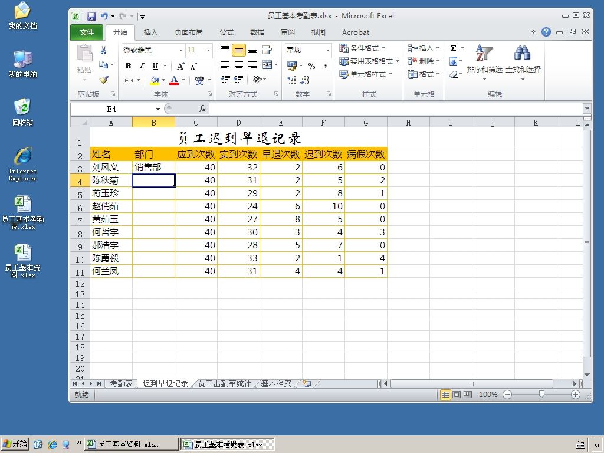Toggle Bold formatting
This screenshot has width=604, height=453.
pyautogui.click(x=128, y=66)
